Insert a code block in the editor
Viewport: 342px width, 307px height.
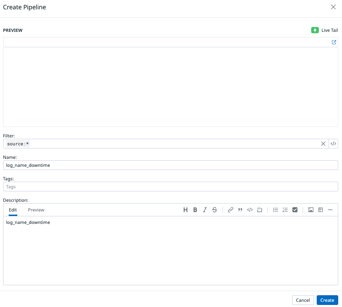click(x=250, y=210)
